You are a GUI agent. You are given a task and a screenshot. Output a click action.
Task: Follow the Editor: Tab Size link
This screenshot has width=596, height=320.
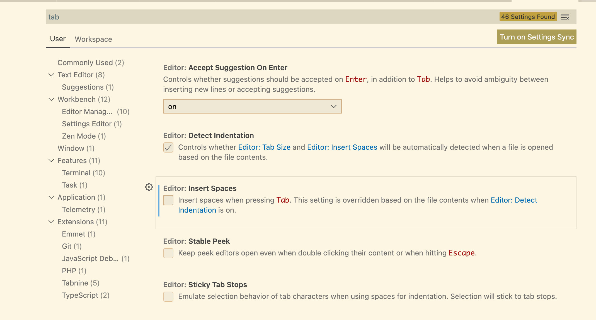(x=264, y=147)
